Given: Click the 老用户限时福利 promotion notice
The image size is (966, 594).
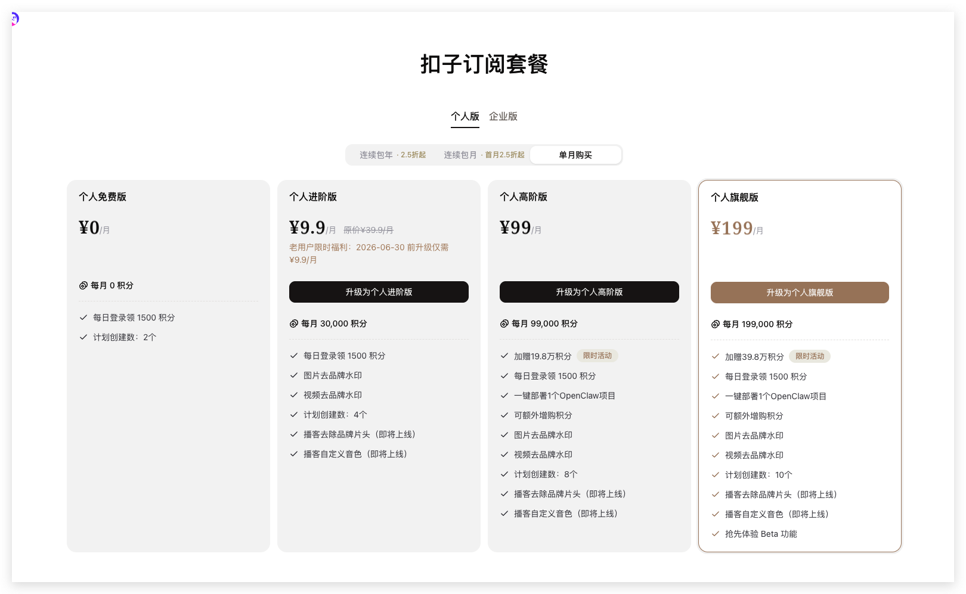Looking at the screenshot, I should pyautogui.click(x=369, y=253).
